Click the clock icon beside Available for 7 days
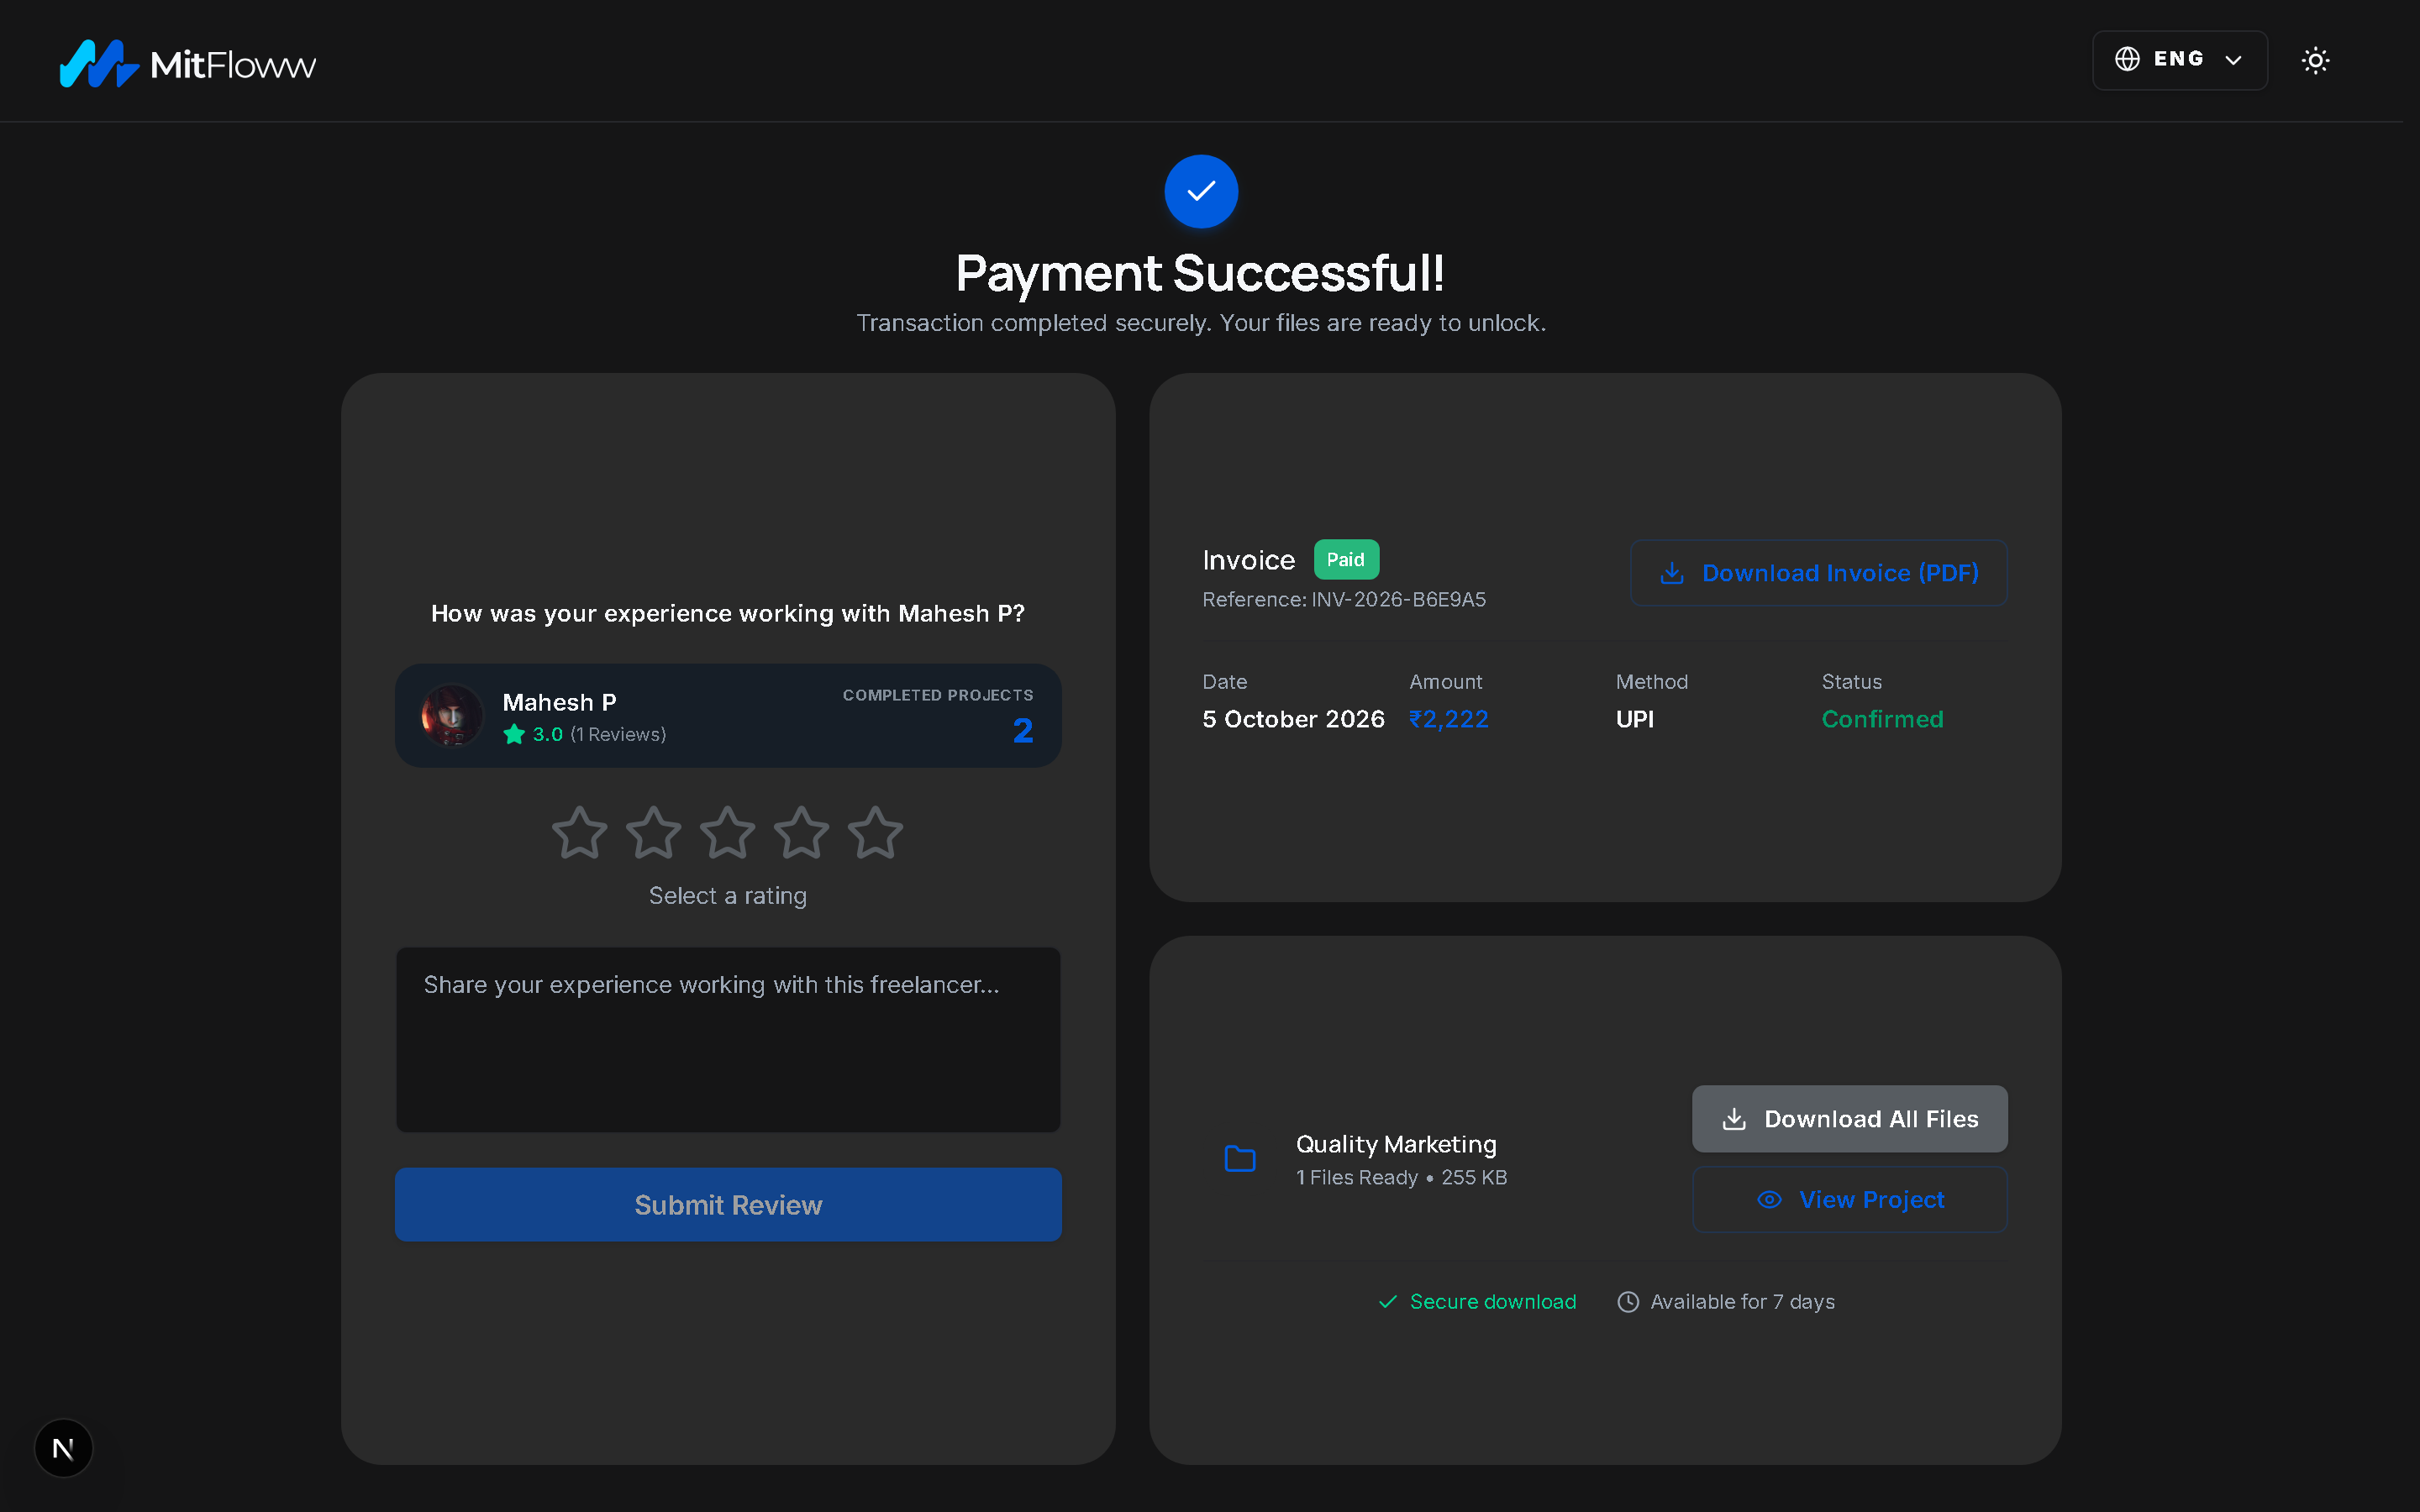The image size is (2420, 1512). 1628,1302
